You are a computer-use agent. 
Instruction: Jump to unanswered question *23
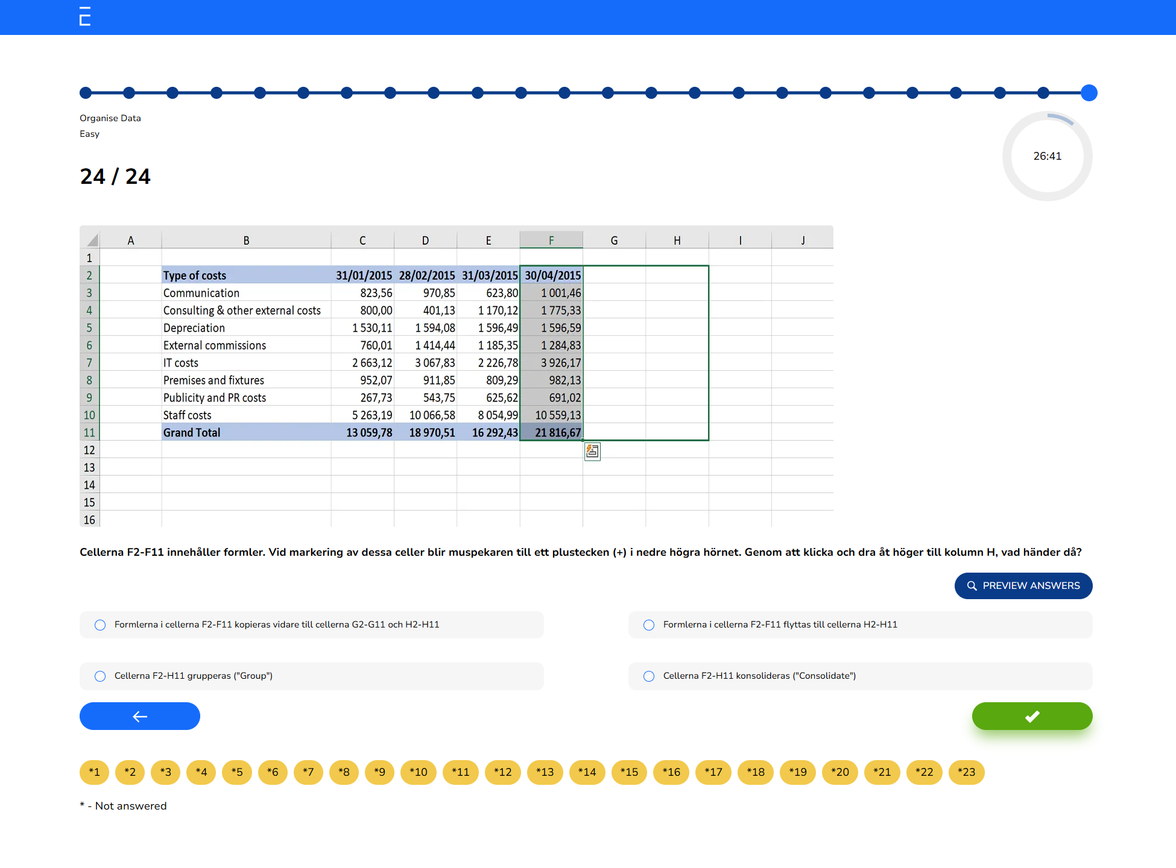[966, 772]
